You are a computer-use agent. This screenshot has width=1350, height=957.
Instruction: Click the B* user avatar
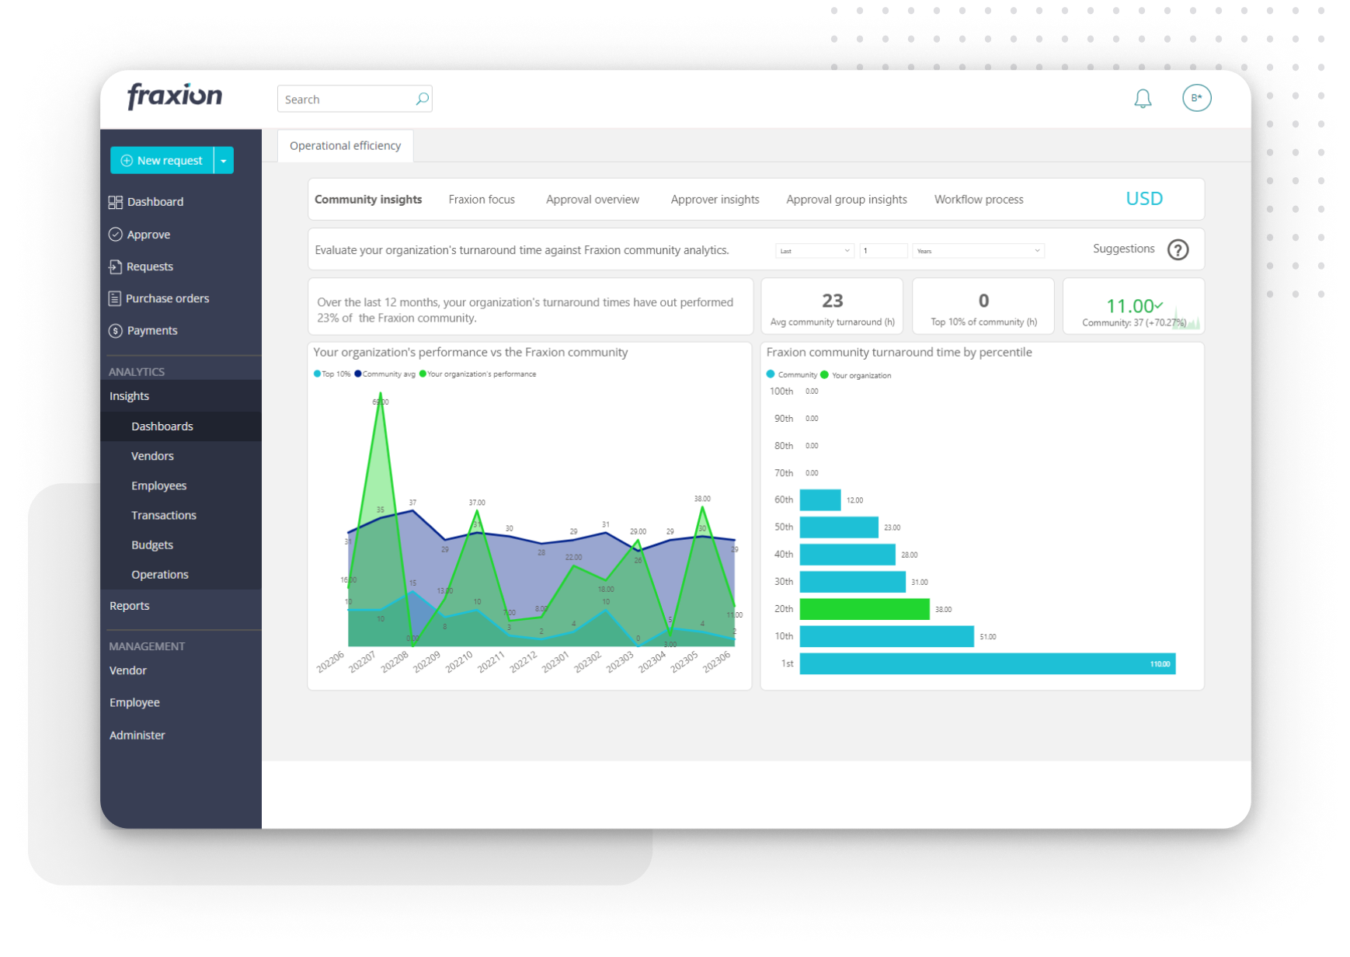coord(1196,98)
